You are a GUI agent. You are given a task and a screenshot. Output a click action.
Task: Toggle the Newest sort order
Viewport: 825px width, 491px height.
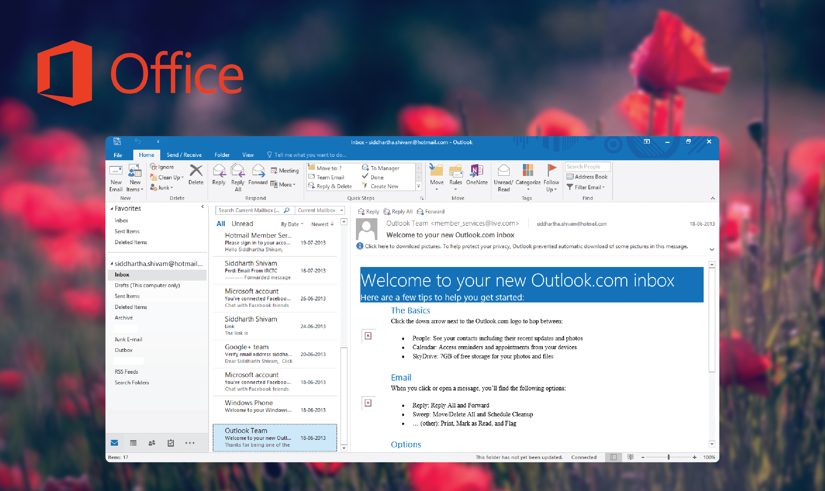pos(322,224)
